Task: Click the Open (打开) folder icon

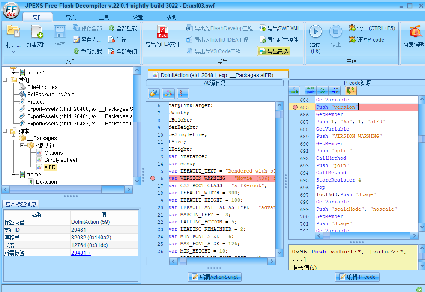Action: click(x=13, y=32)
